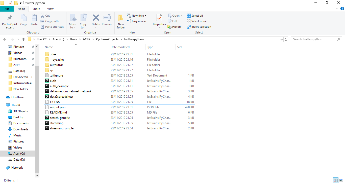Pin current folder to Quick access

click(10, 21)
